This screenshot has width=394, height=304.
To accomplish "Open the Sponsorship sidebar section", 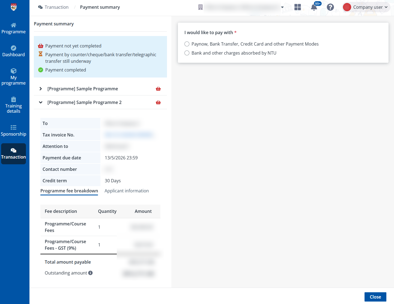I will click(13, 131).
